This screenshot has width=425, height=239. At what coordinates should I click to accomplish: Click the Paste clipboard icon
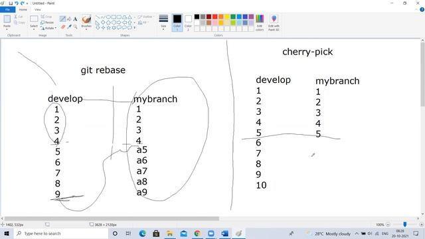(7, 19)
